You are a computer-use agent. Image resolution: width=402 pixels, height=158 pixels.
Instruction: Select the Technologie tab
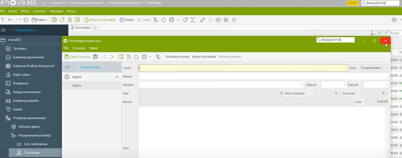coord(80,27)
